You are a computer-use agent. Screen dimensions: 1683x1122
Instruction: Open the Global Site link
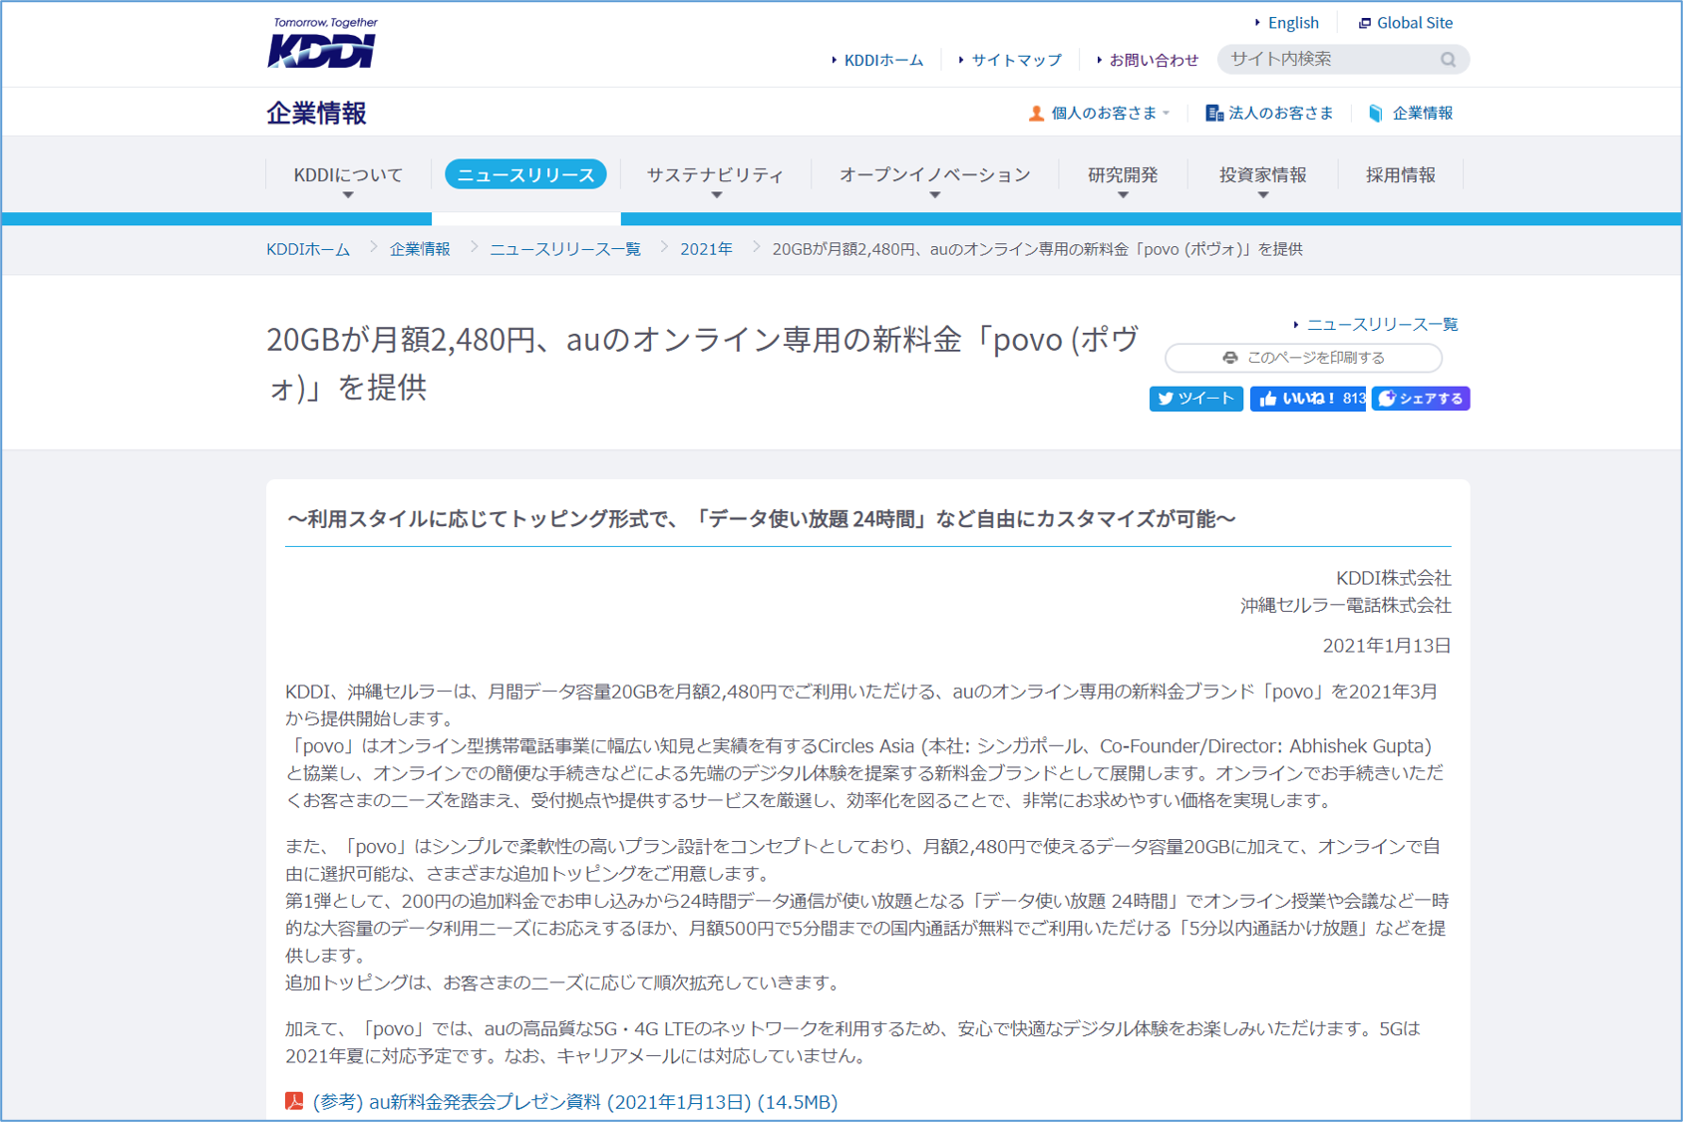click(x=1414, y=23)
